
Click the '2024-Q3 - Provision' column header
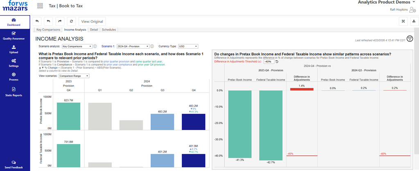364,70
